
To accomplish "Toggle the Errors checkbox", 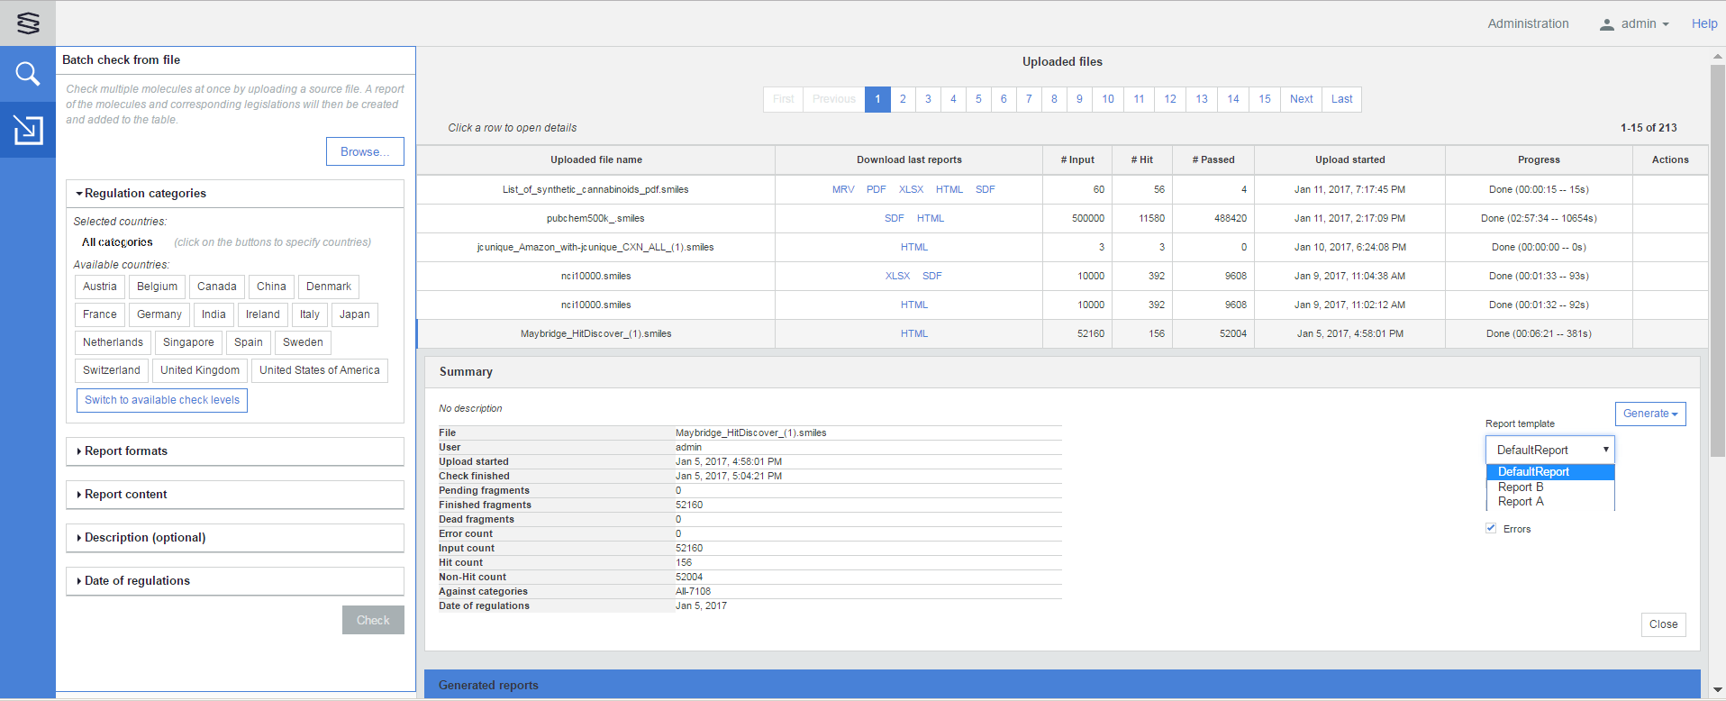I will (1491, 528).
